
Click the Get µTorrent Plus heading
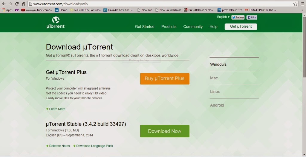click(66, 72)
